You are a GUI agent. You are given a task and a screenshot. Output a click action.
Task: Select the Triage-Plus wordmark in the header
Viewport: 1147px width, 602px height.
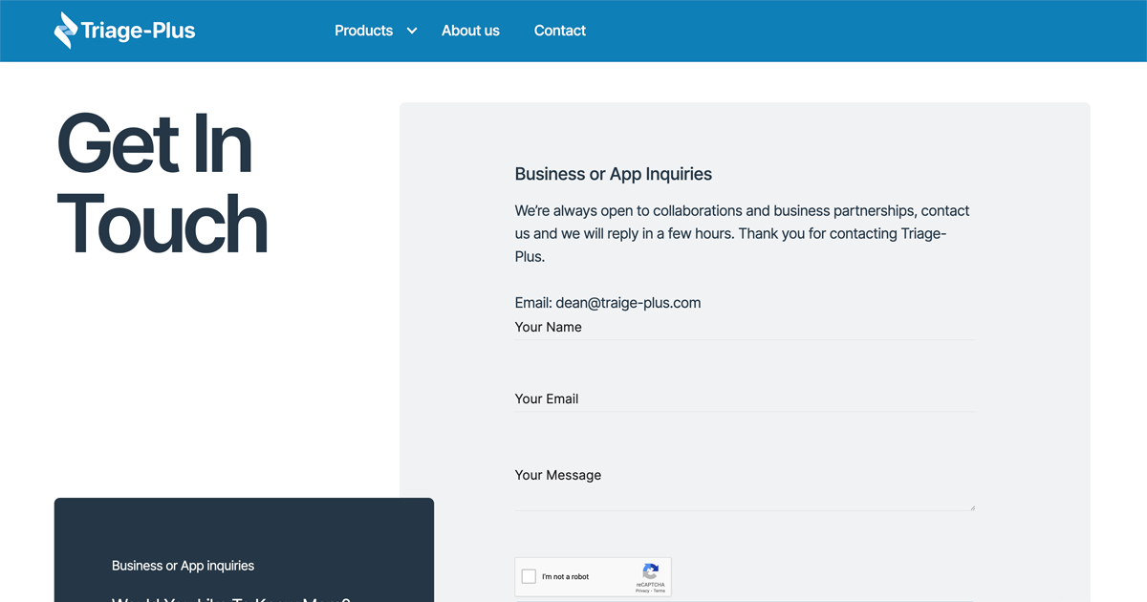point(139,30)
